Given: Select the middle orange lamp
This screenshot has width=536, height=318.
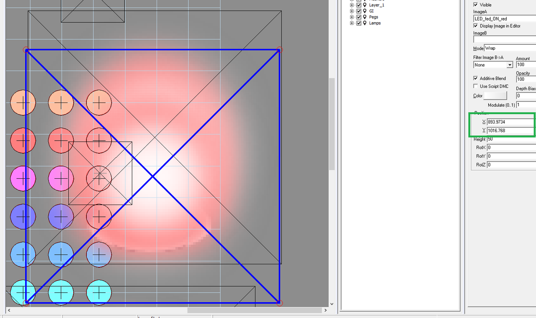Looking at the screenshot, I should [61, 103].
